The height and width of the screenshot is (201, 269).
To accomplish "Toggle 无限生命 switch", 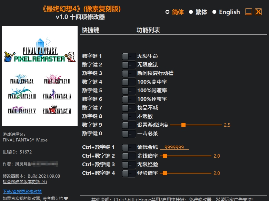I will click(x=129, y=56).
